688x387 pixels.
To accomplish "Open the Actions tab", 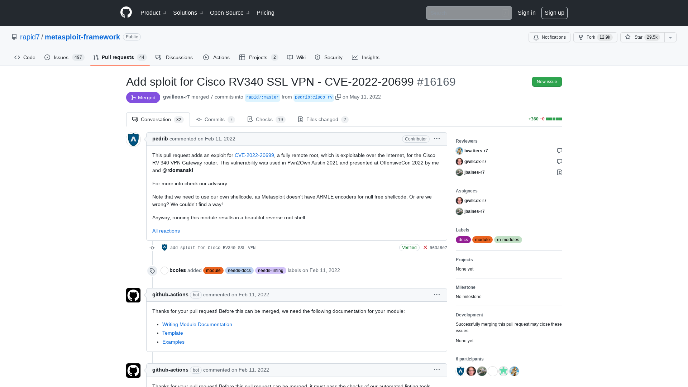I will click(216, 57).
